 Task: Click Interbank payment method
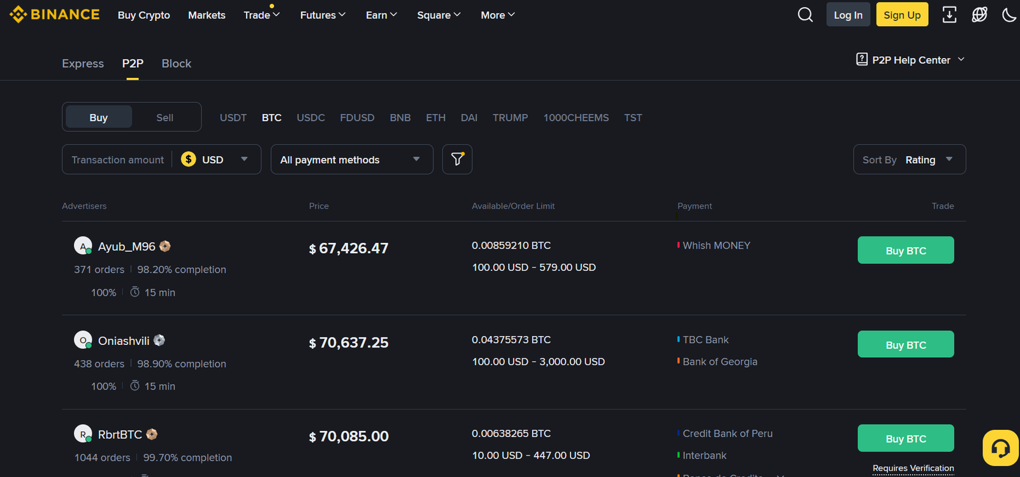[704, 455]
